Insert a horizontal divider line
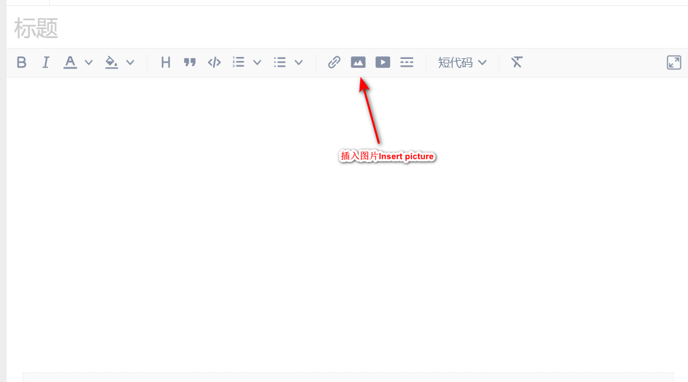688x382 pixels. tap(407, 62)
